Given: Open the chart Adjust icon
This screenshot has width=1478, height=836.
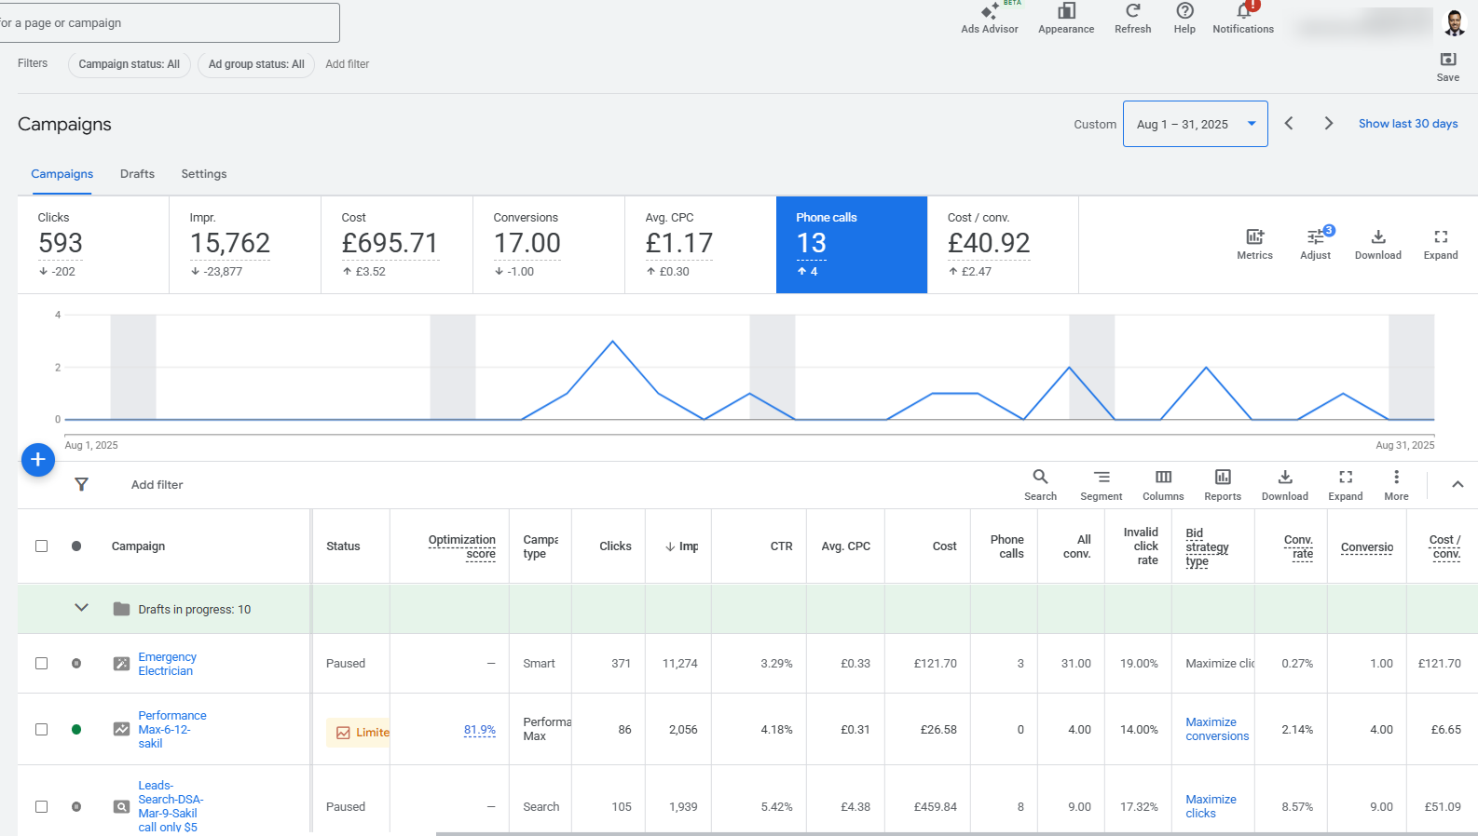Looking at the screenshot, I should [x=1315, y=236].
